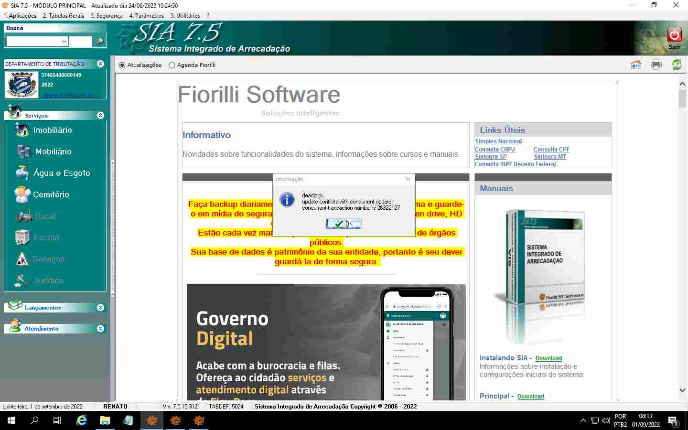
Task: Click the search icon beside Busca field
Action: 100,42
